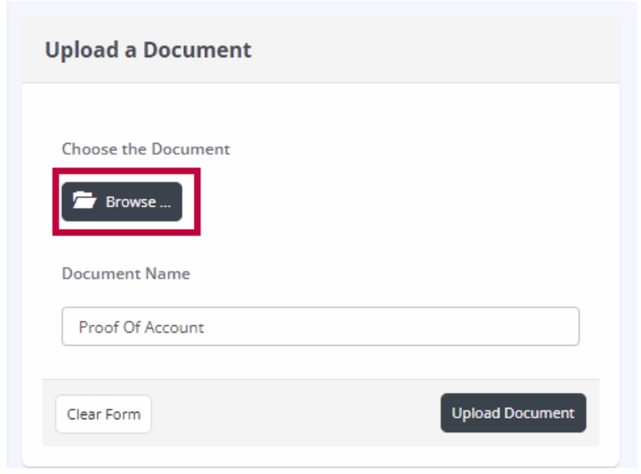641x474 pixels.
Task: Click the word 'Browse' on the dark button
Action: 131,202
